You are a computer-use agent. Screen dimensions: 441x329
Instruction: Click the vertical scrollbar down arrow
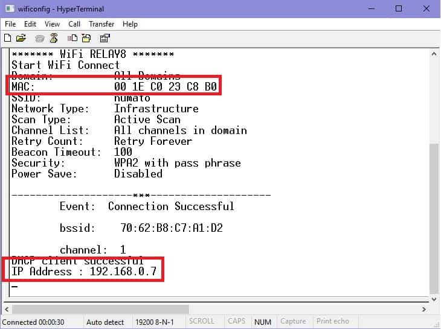434,299
